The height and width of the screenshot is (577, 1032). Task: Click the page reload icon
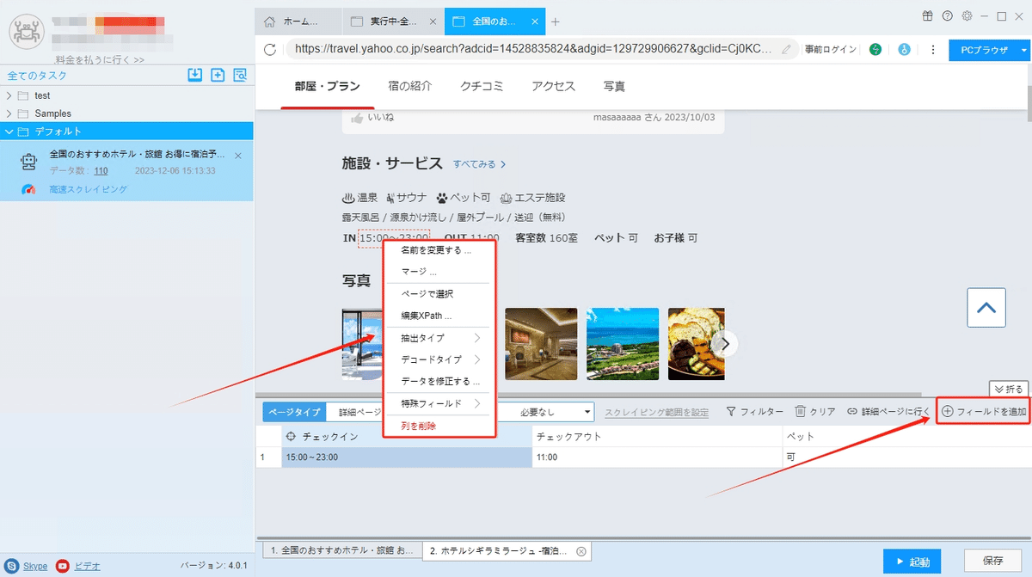(x=270, y=49)
